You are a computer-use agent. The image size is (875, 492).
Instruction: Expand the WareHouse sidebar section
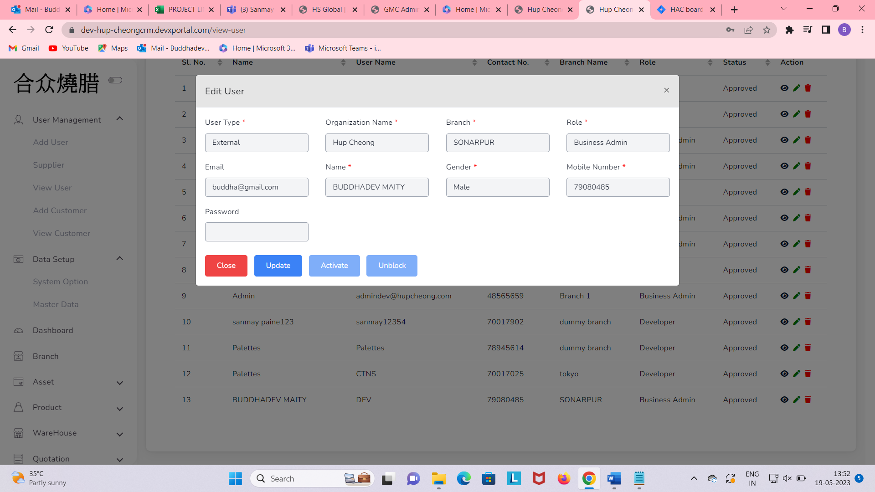[120, 434]
